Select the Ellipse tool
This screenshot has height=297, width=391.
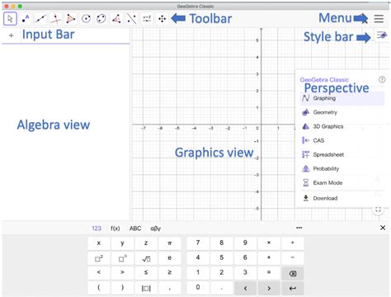coord(101,19)
